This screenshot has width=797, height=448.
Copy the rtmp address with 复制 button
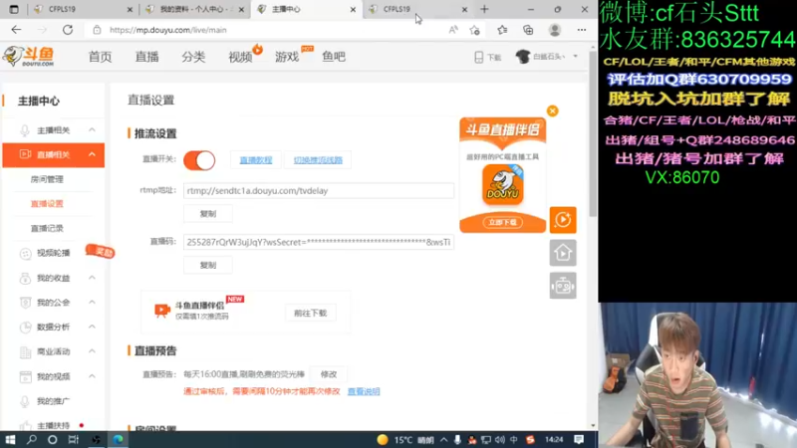[208, 214]
